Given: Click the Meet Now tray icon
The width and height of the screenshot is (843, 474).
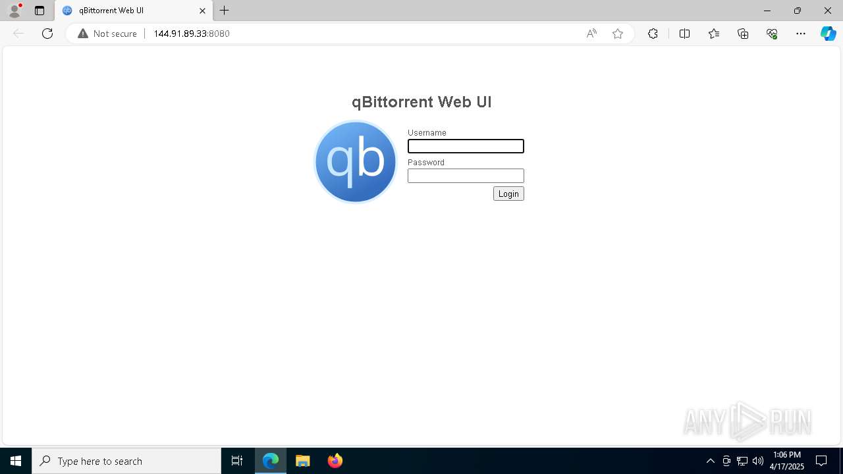Looking at the screenshot, I should 726,461.
